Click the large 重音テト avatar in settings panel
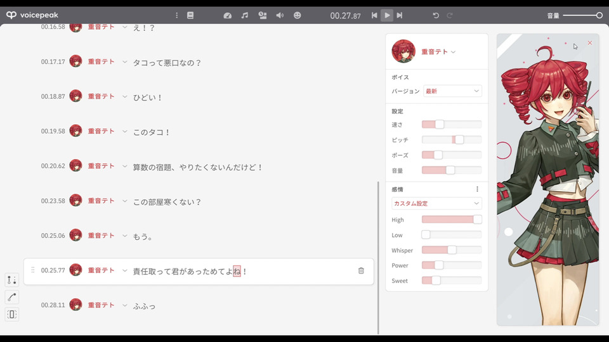609x342 pixels. (x=403, y=51)
